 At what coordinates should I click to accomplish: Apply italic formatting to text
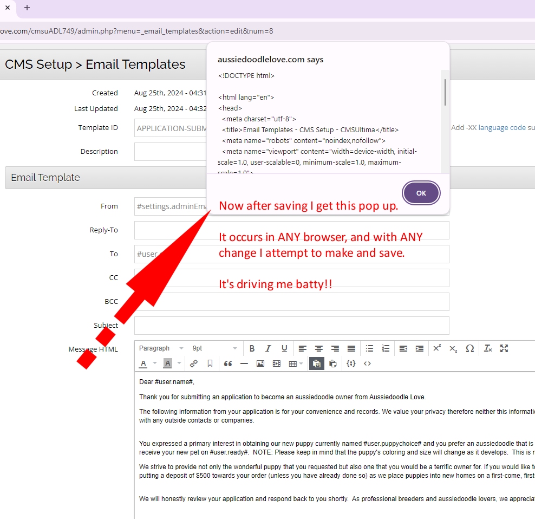(267, 348)
